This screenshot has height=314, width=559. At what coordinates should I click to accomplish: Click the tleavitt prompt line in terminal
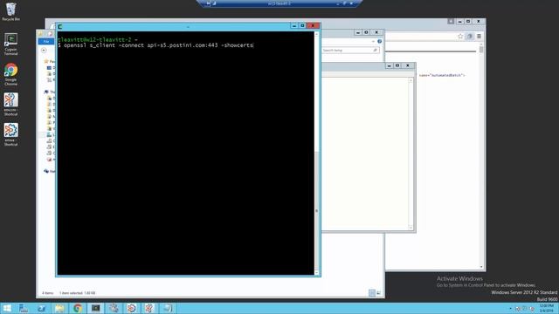point(97,40)
